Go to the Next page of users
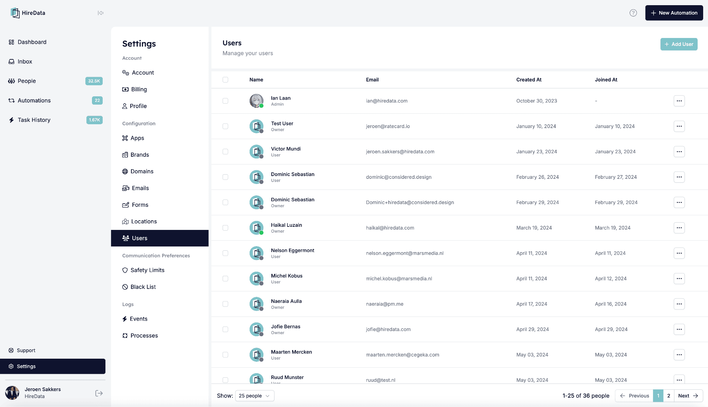The height and width of the screenshot is (407, 708). pyautogui.click(x=688, y=396)
